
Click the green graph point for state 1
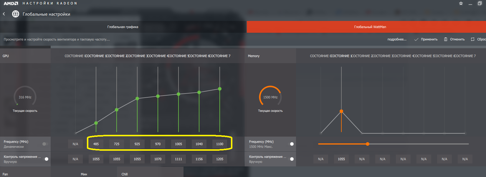point(96,123)
